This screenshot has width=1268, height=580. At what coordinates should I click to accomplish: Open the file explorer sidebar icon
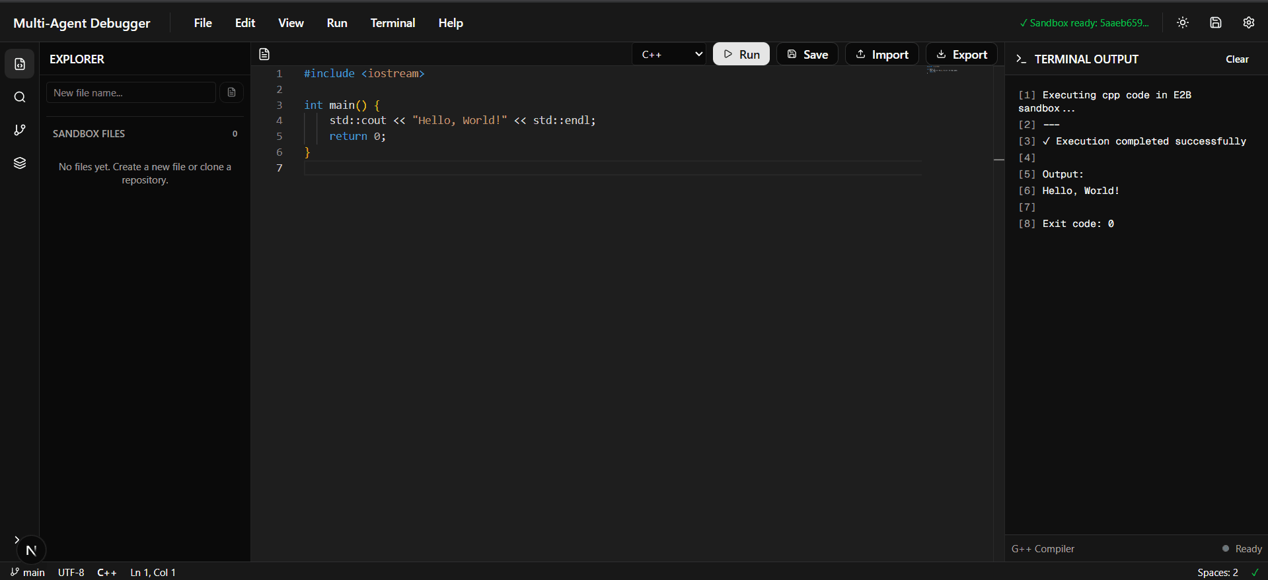(20, 64)
